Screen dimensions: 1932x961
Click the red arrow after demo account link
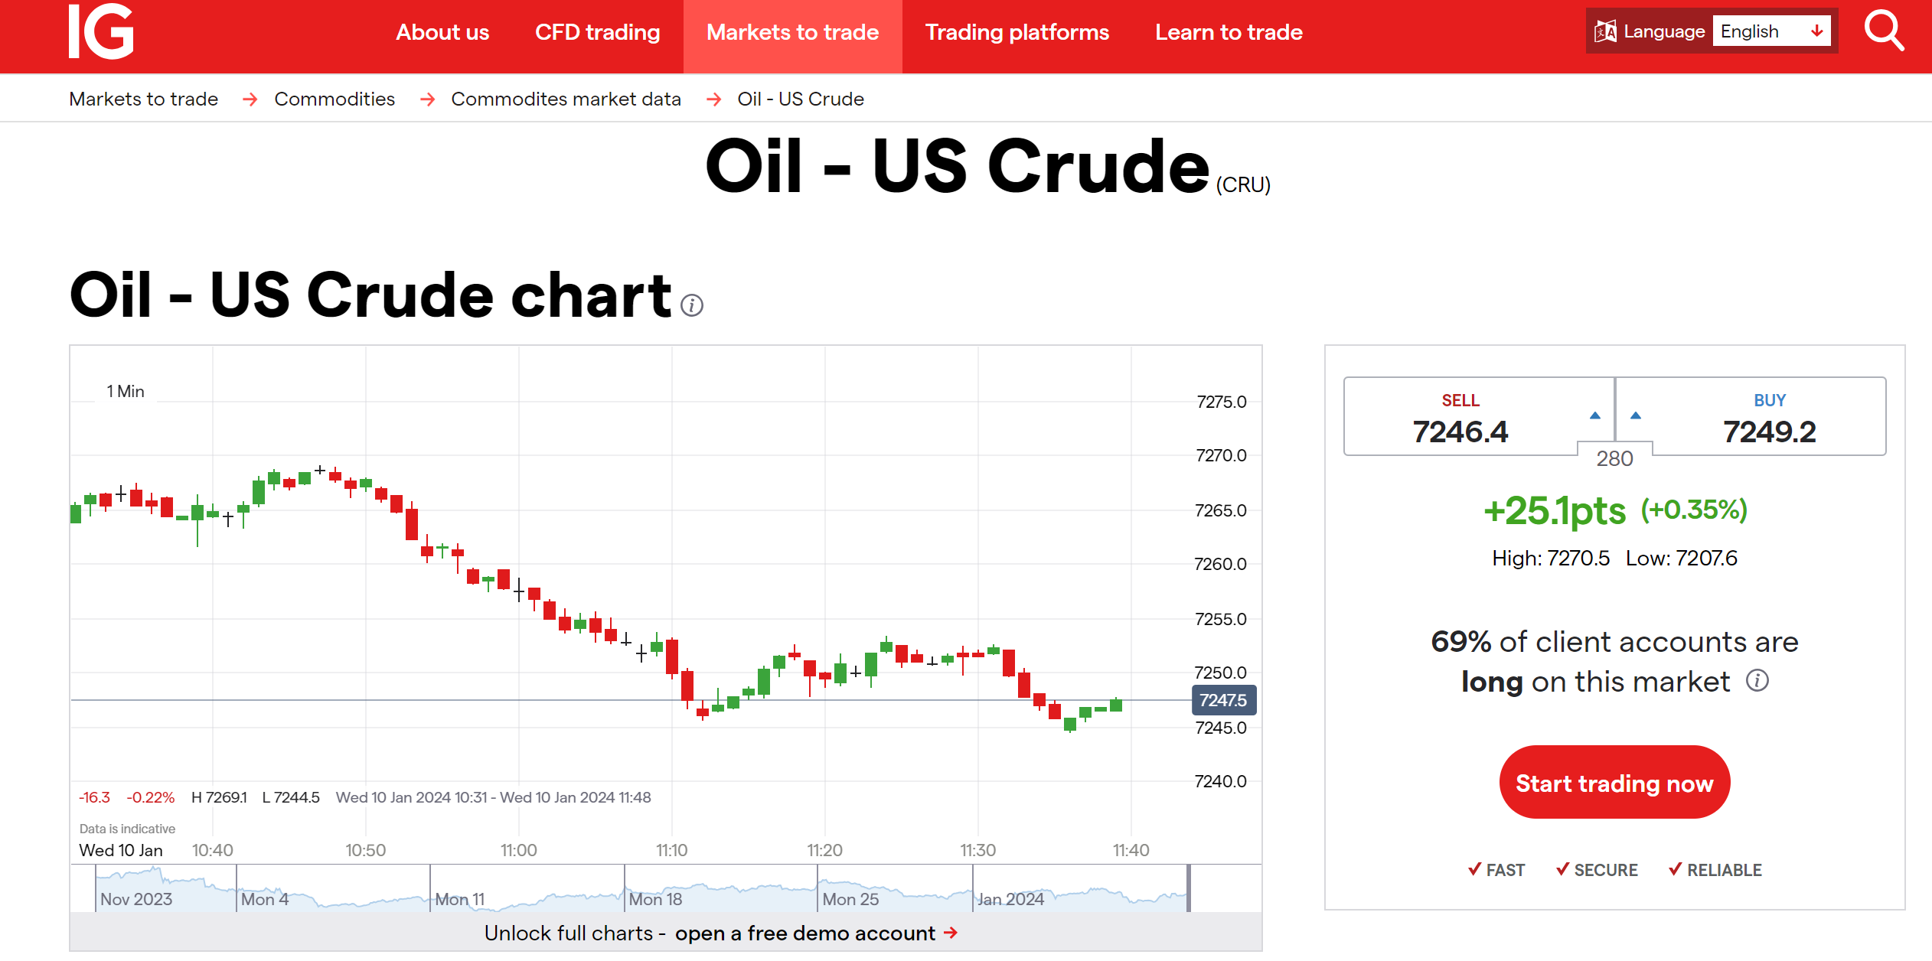(951, 933)
